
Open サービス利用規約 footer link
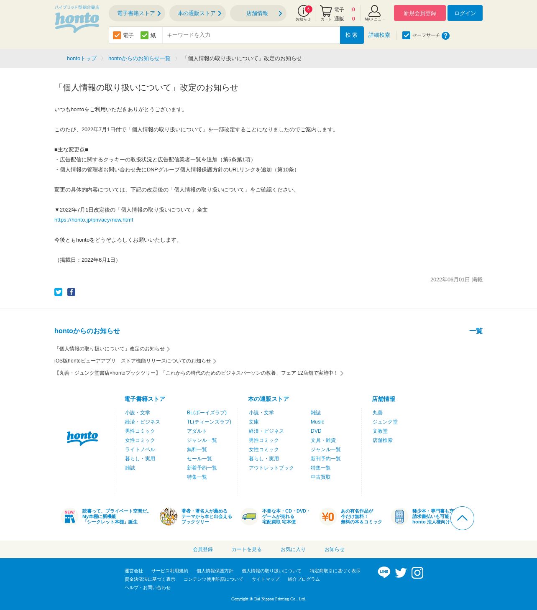[x=170, y=571]
